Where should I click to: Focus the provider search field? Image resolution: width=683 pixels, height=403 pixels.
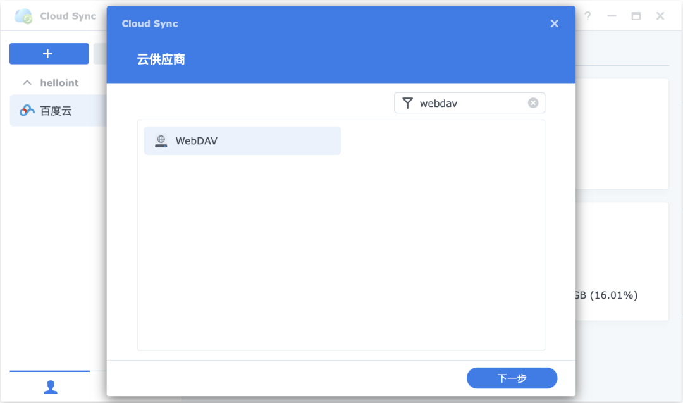point(469,103)
